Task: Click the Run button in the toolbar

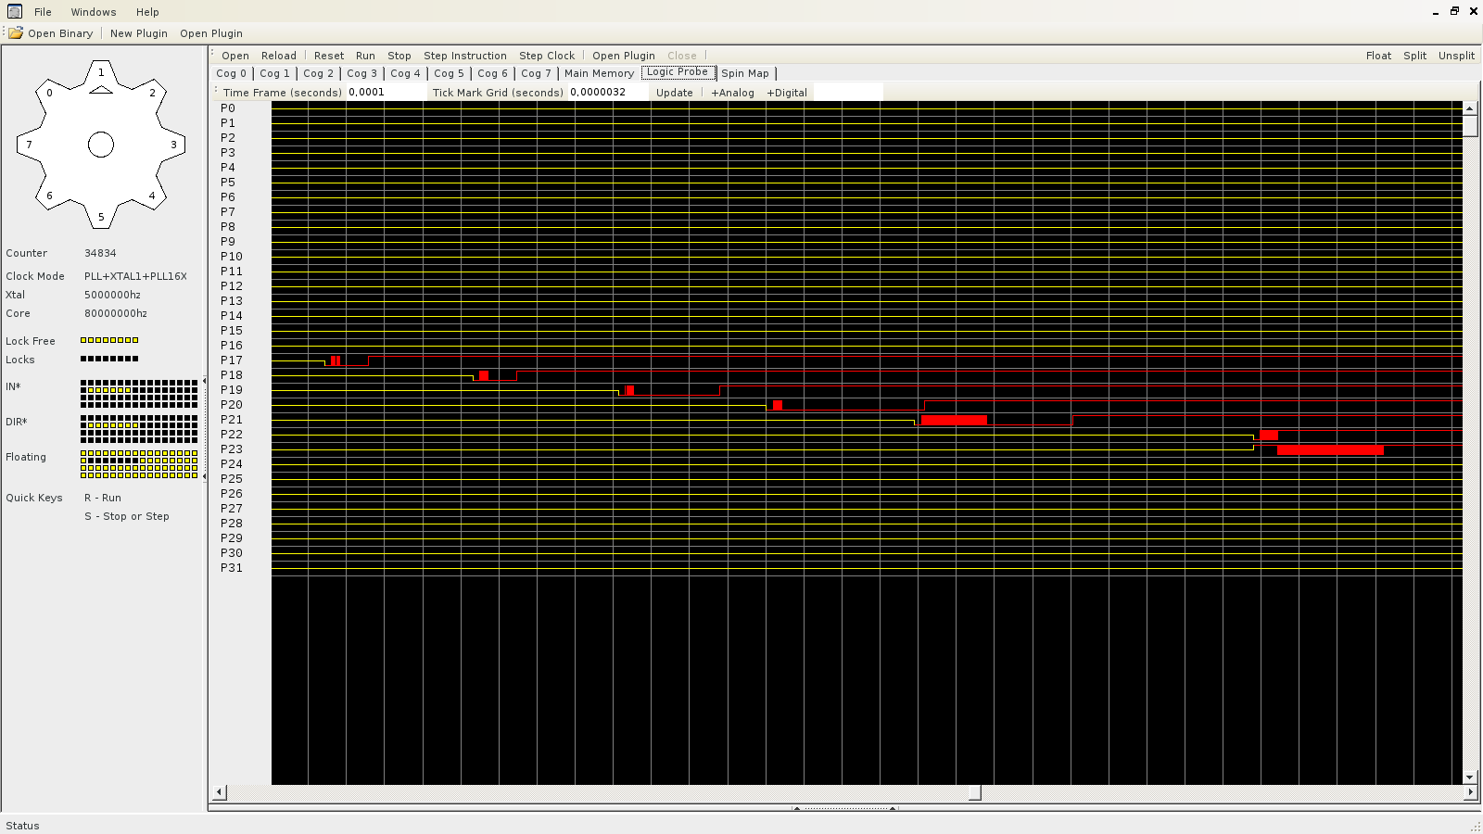Action: (x=365, y=56)
